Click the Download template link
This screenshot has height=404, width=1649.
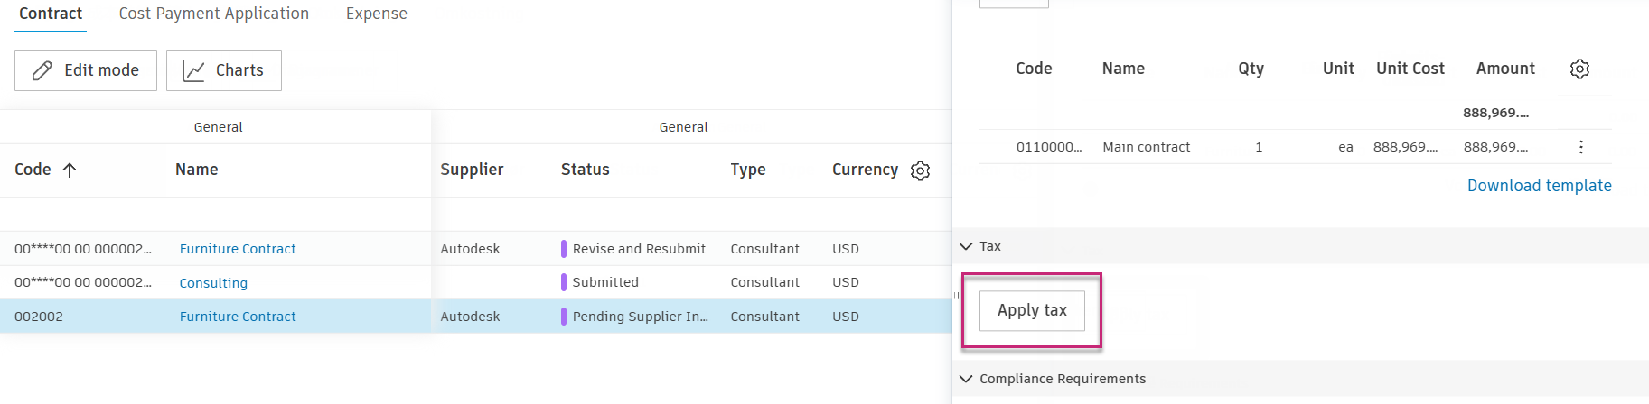click(x=1539, y=186)
